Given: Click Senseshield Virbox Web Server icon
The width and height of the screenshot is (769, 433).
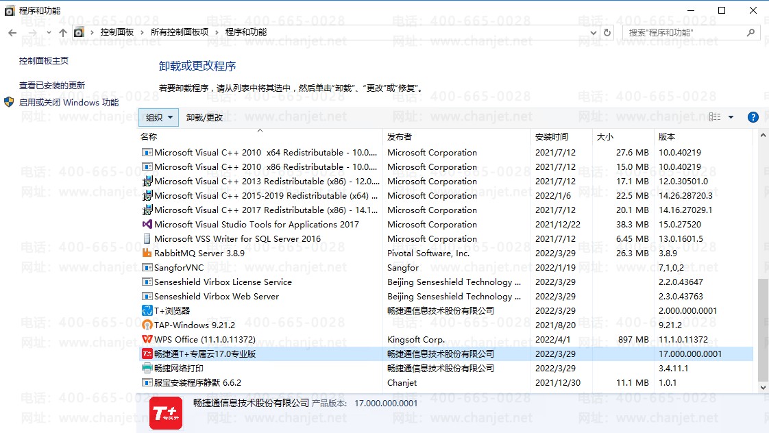Looking at the screenshot, I should (147, 296).
